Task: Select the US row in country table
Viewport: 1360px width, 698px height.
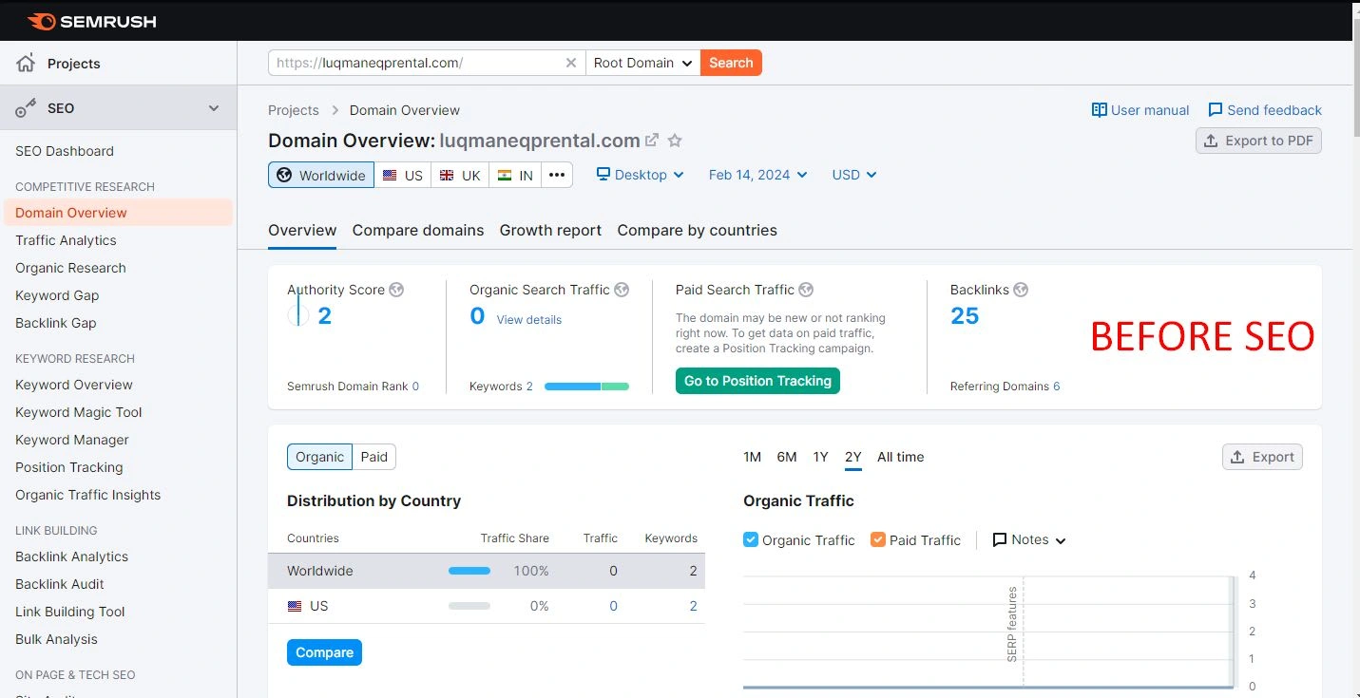Action: [x=487, y=606]
